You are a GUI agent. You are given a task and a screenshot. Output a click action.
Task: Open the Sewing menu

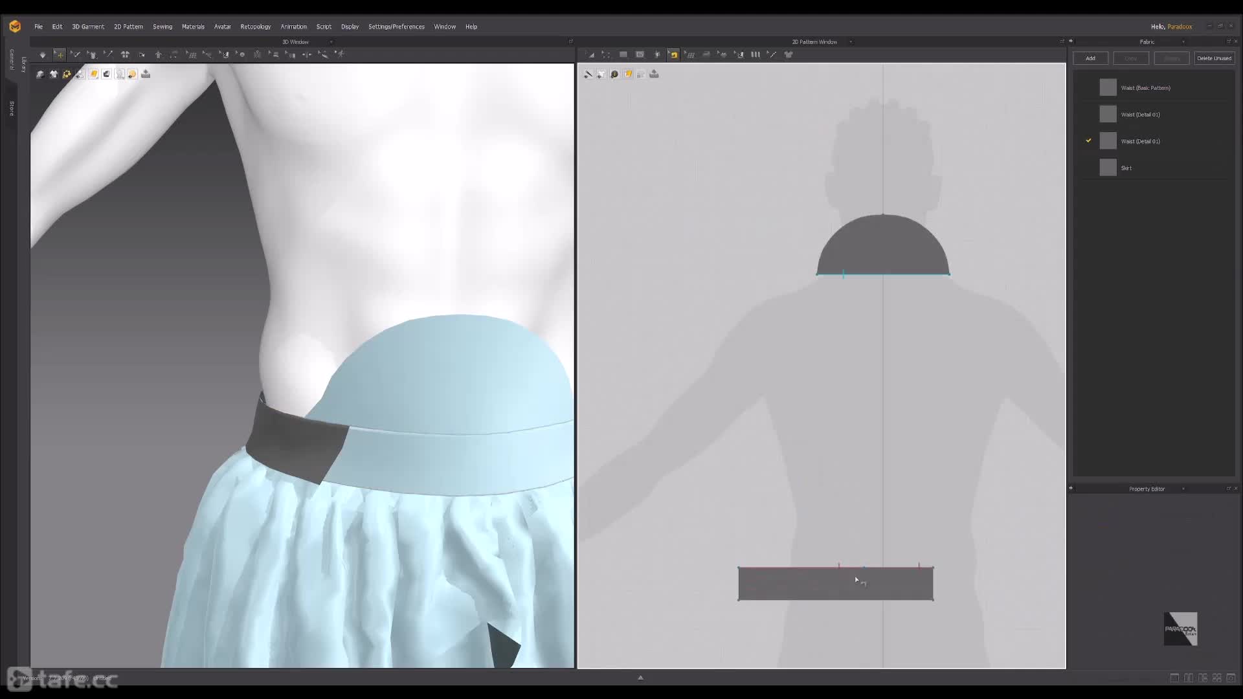(x=162, y=27)
